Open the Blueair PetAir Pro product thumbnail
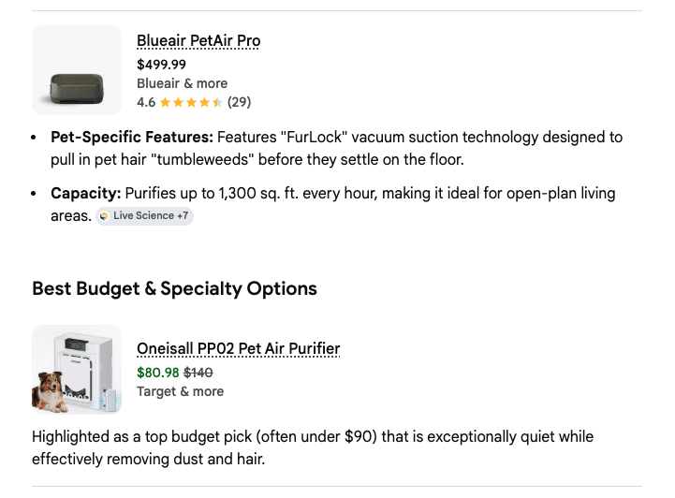The height and width of the screenshot is (498, 675). 76,70
